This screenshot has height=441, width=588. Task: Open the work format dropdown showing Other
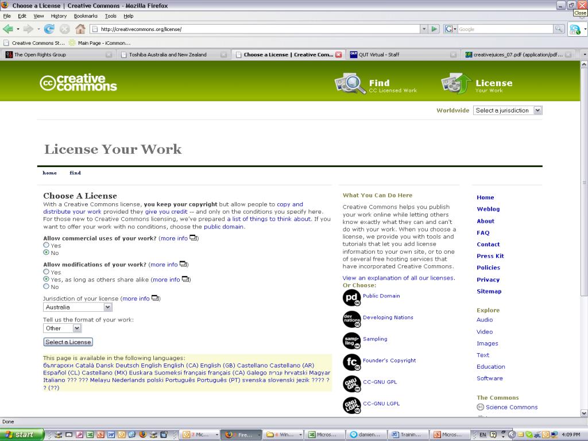click(x=62, y=328)
